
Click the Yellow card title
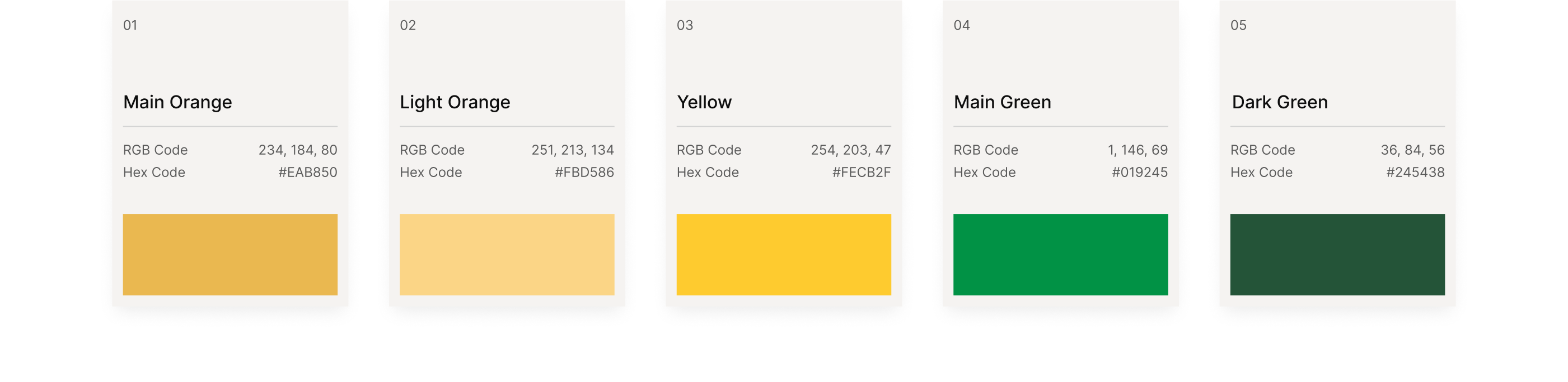704,102
